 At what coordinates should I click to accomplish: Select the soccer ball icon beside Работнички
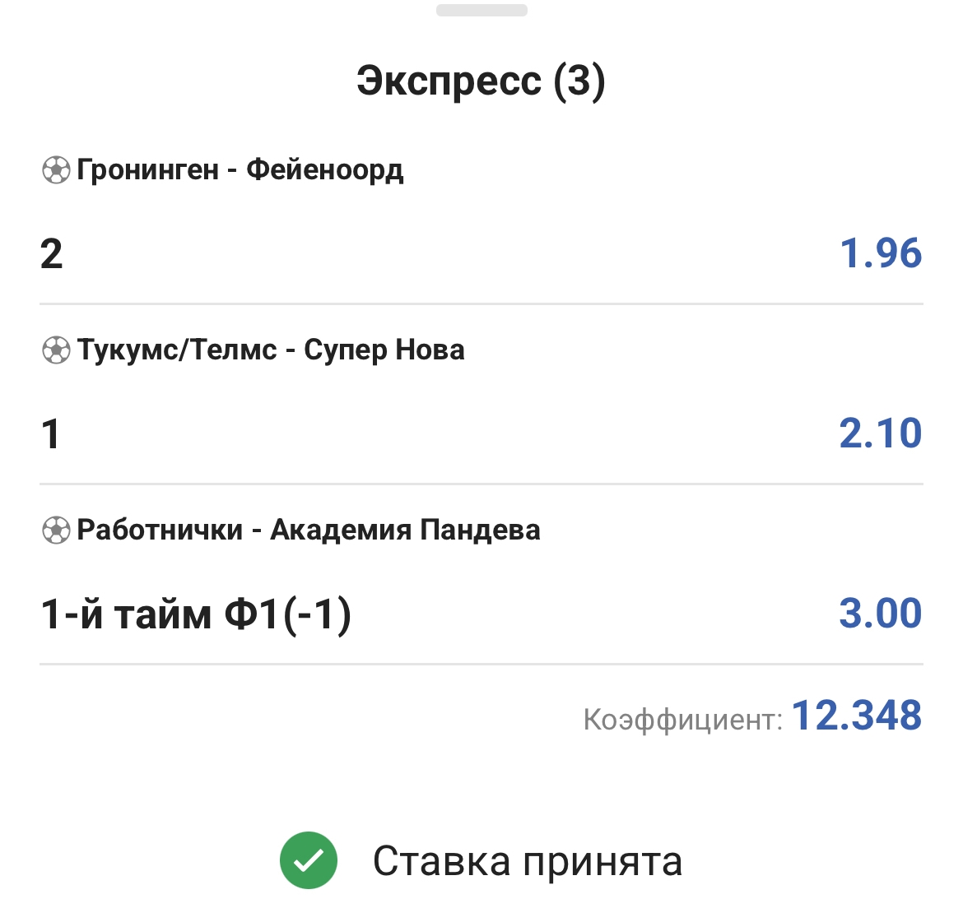pyautogui.click(x=55, y=530)
